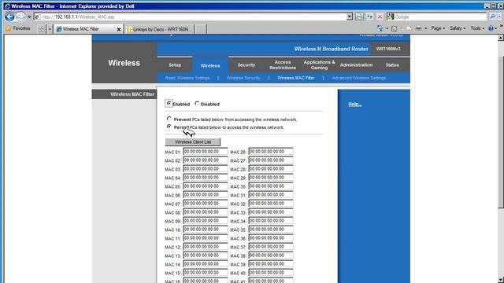This screenshot has width=504, height=283.
Task: Click the page scrollbar up arrow
Action: [x=501, y=38]
